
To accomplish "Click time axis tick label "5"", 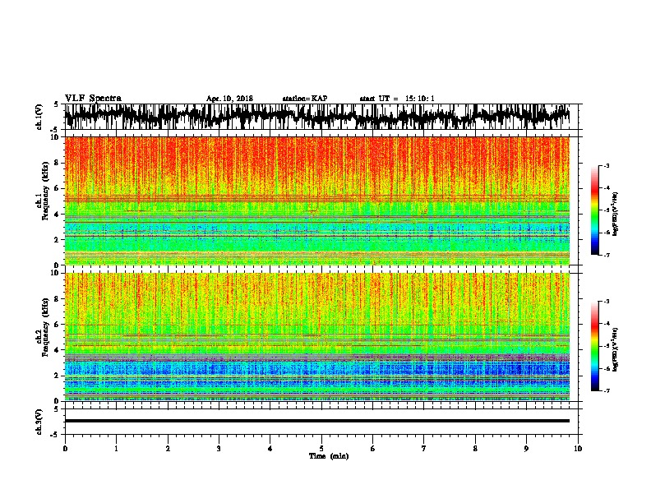I will (321, 449).
